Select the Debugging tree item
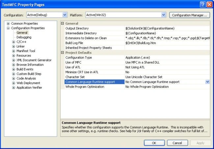 24,37
